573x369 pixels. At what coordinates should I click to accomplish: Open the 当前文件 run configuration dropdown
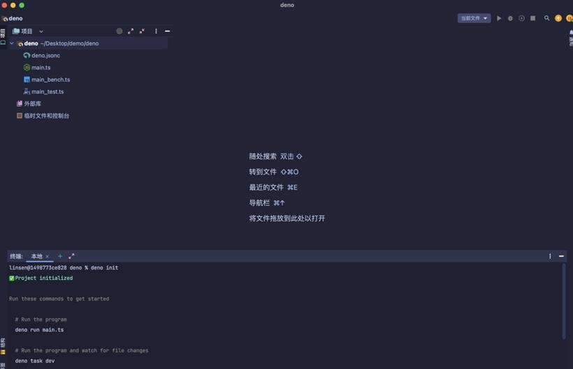click(474, 18)
